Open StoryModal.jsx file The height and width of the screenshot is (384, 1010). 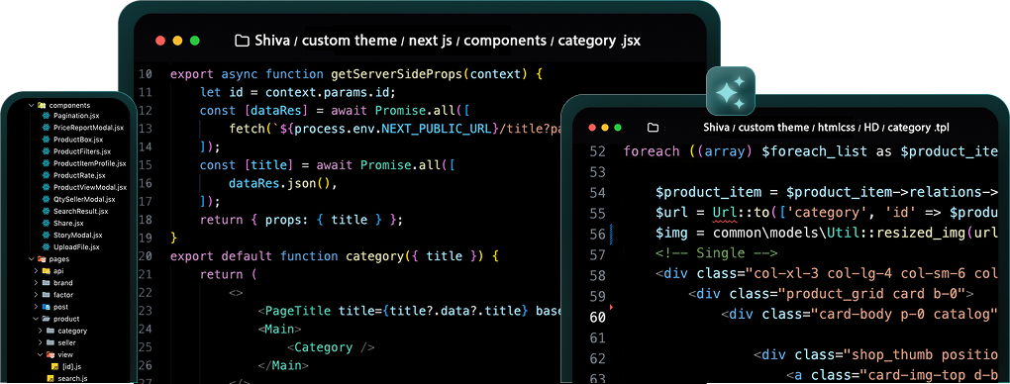pos(77,236)
